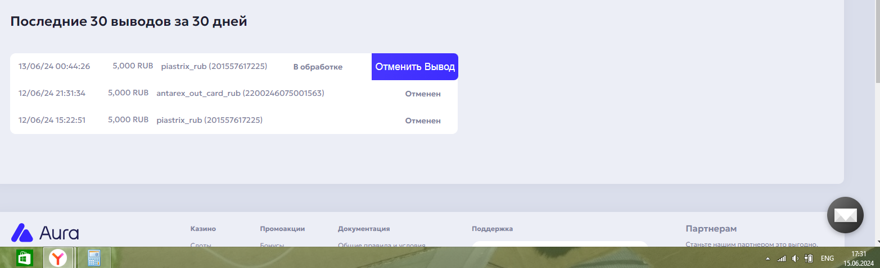Open the volume speaker tray icon

(795, 258)
